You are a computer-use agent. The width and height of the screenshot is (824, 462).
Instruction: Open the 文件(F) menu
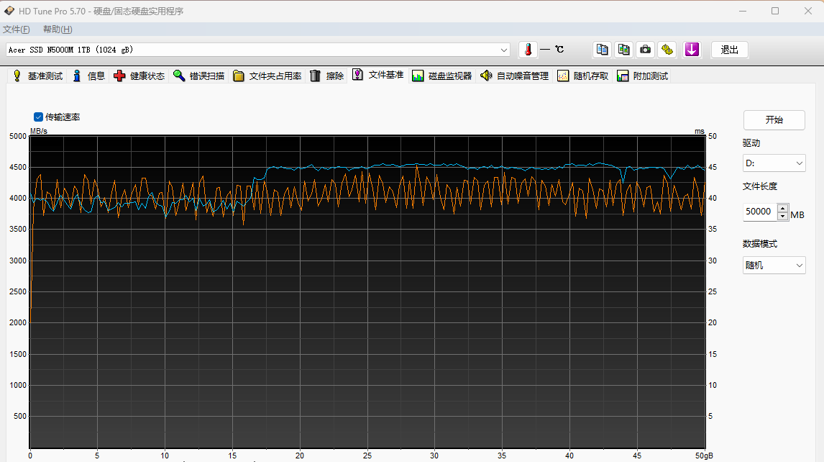tap(17, 30)
